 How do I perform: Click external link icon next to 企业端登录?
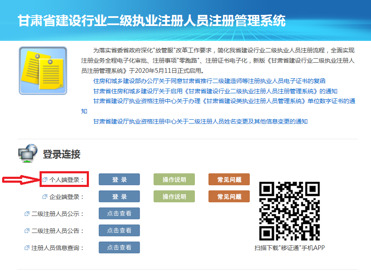pos(45,197)
